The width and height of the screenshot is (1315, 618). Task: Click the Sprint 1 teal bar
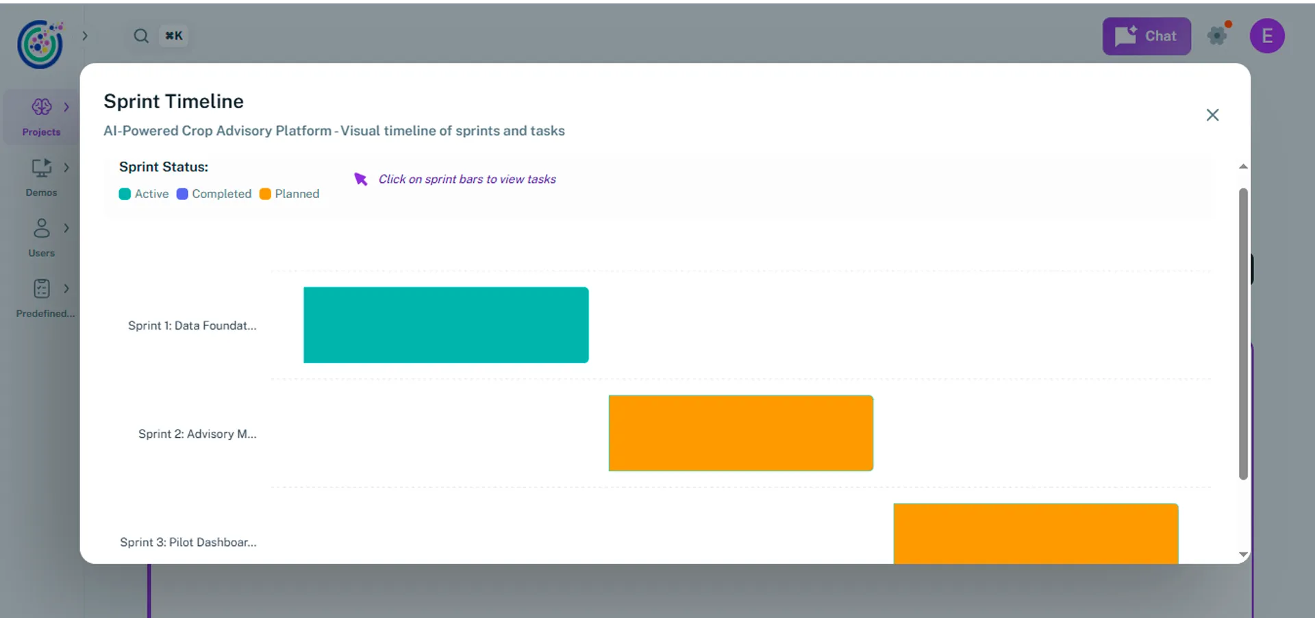(x=446, y=325)
